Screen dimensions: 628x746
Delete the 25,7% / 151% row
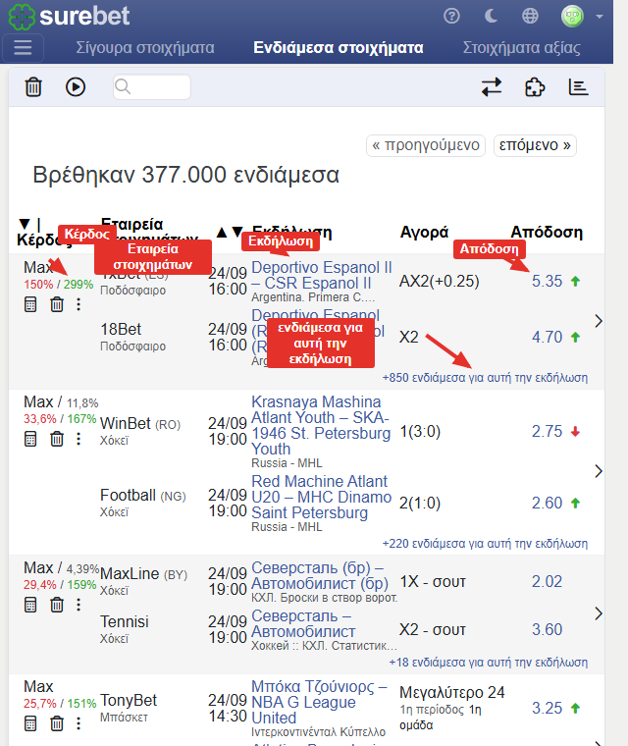pos(57,723)
